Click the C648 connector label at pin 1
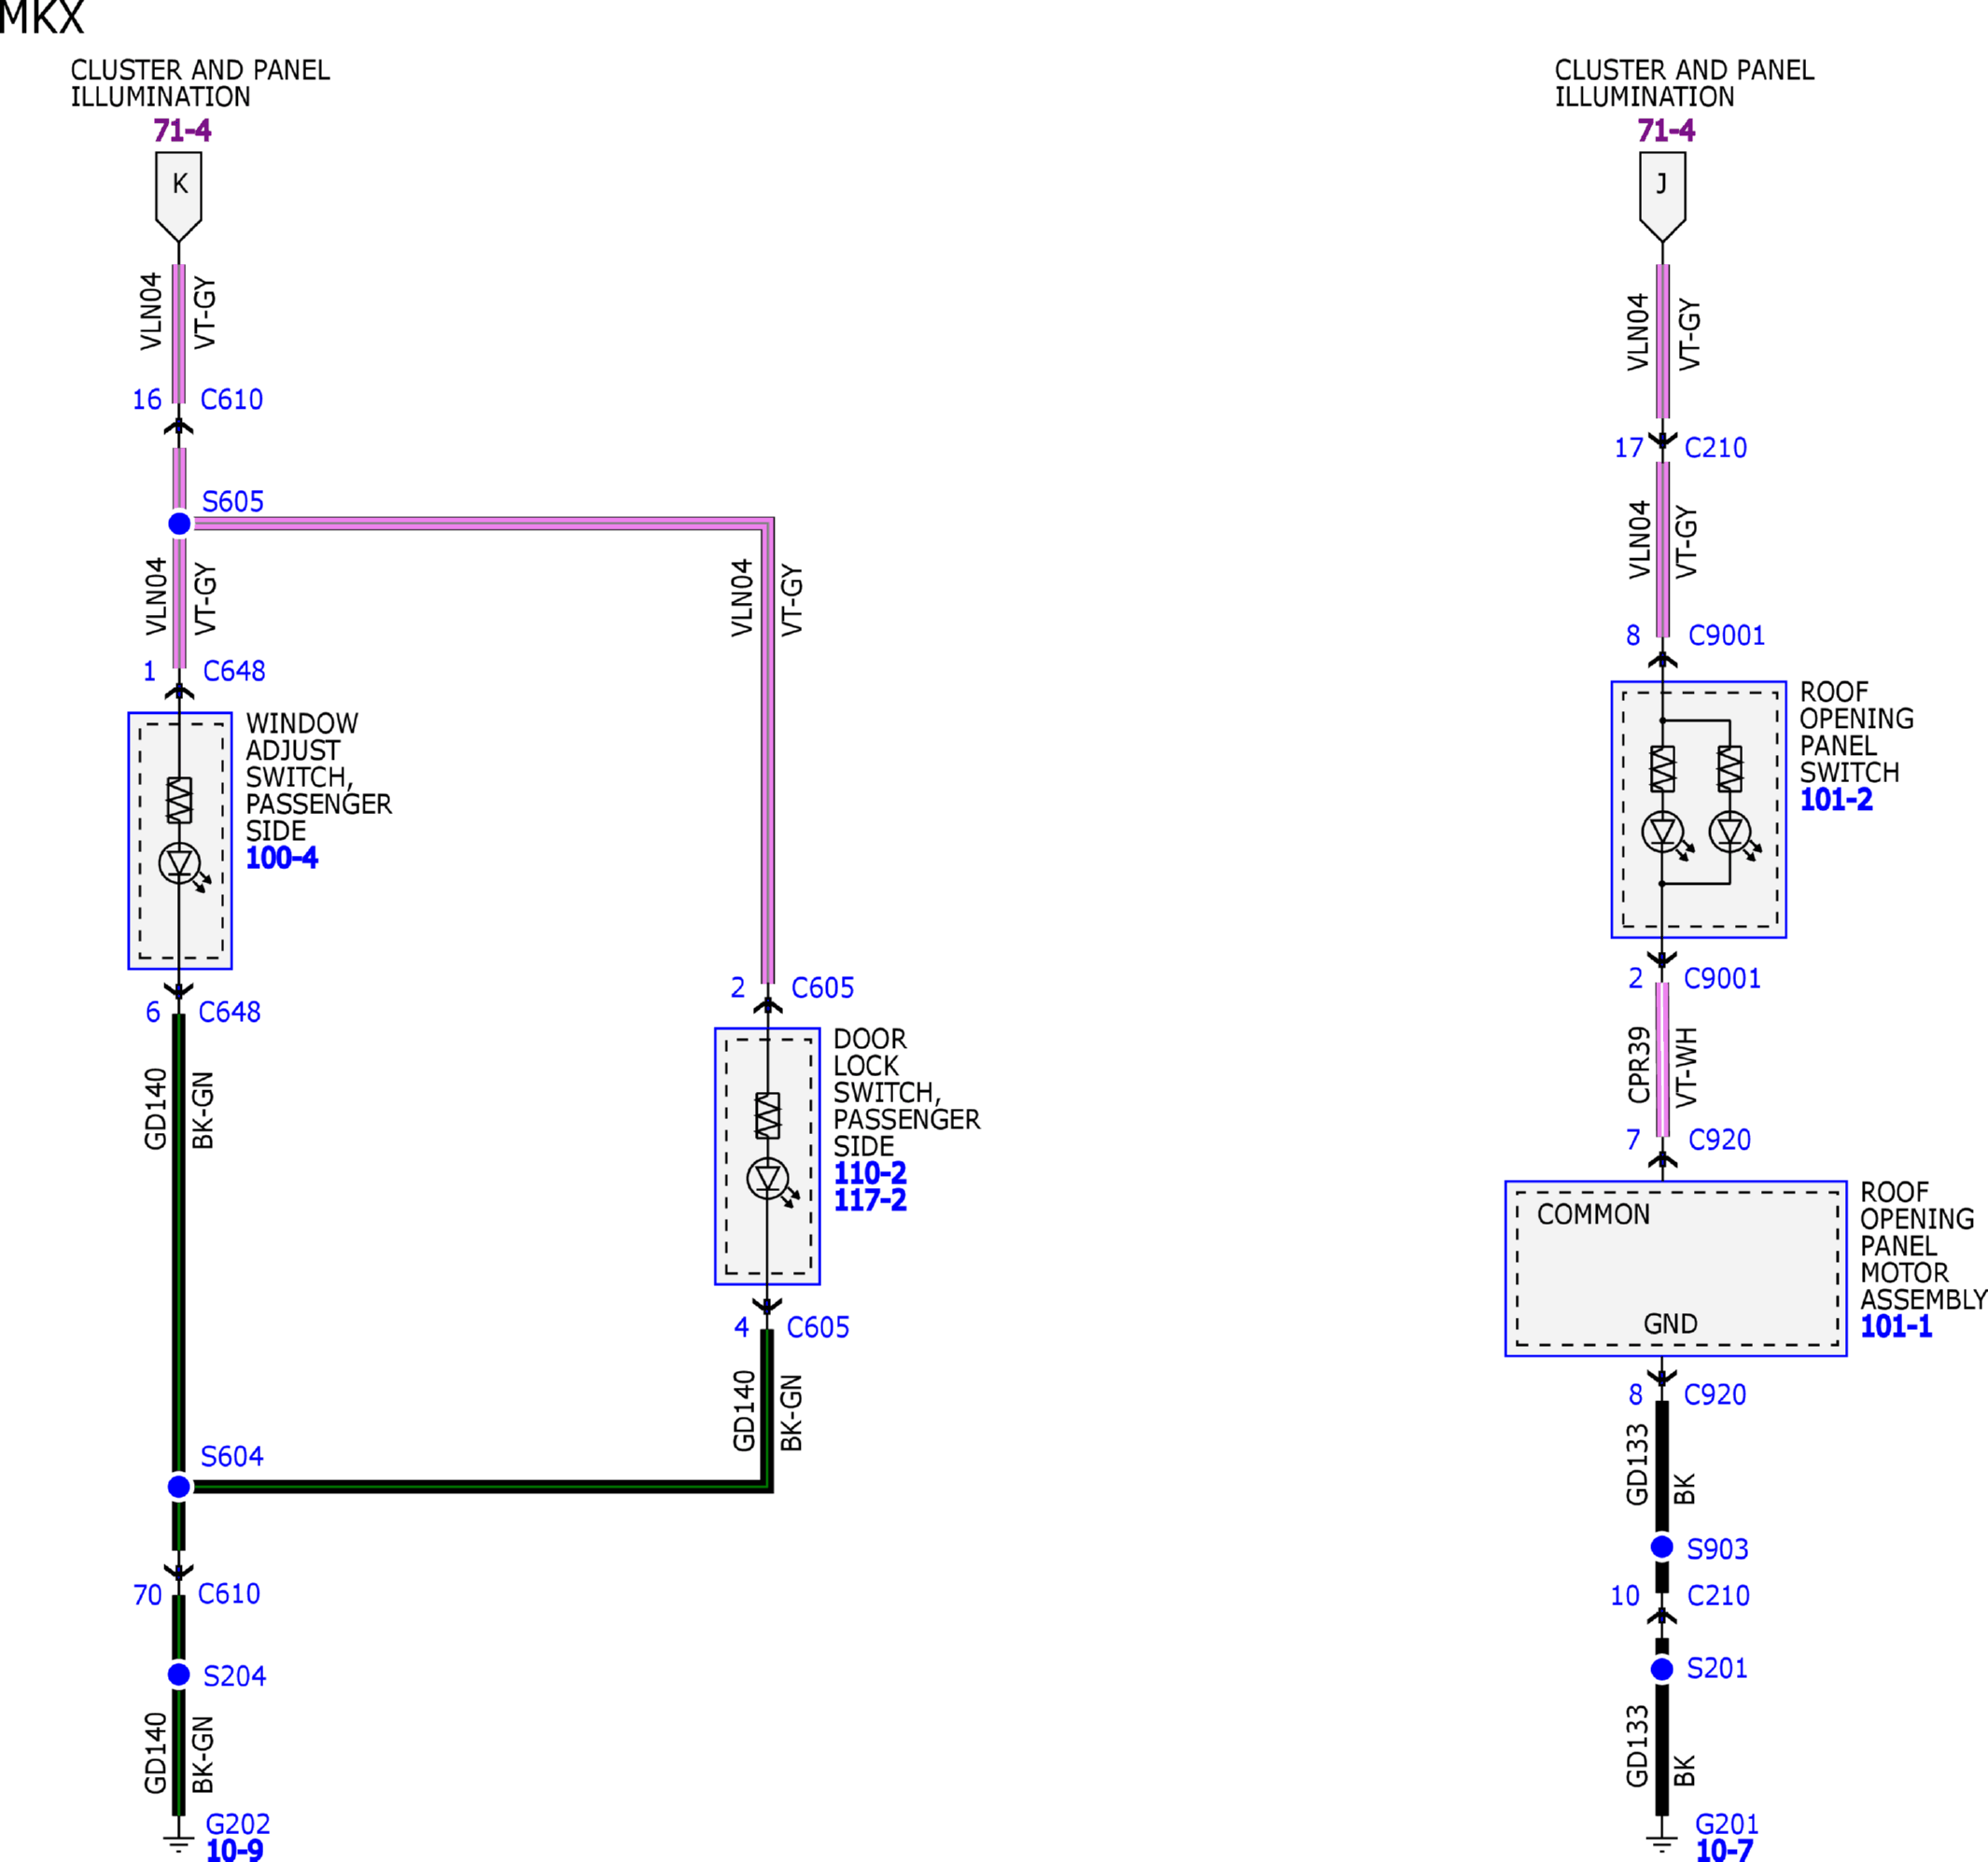This screenshot has height=1862, width=1988. pos(234,671)
